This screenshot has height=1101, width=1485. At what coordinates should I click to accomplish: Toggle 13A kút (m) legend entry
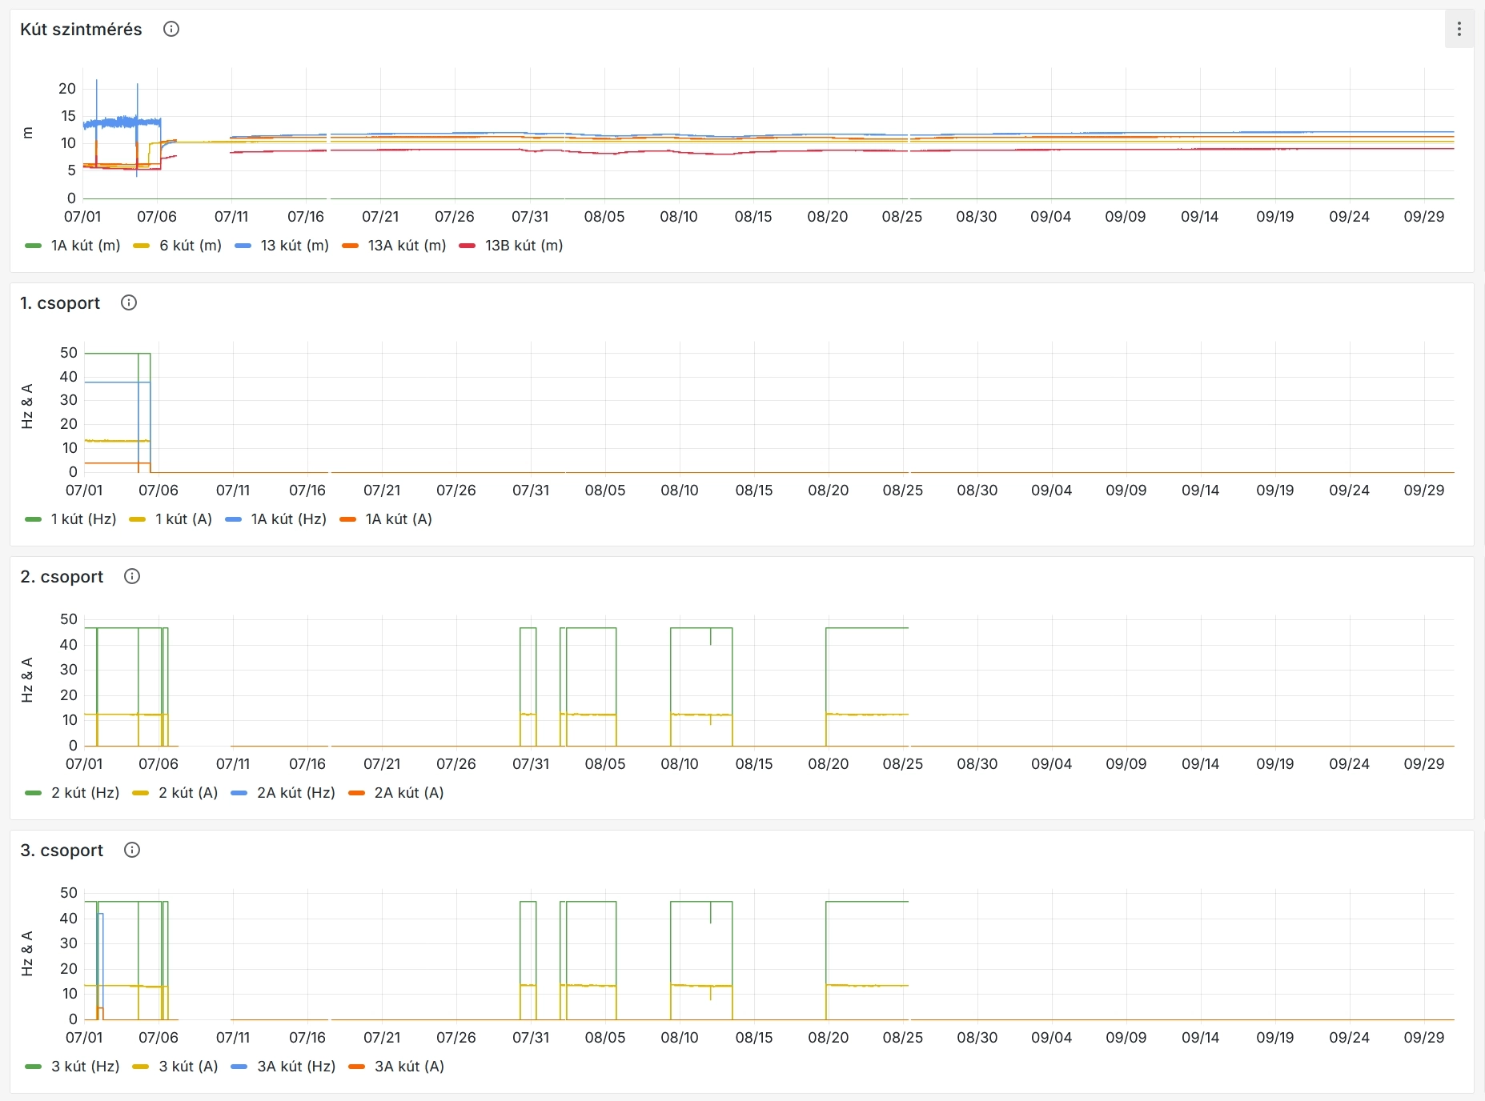[x=406, y=246]
